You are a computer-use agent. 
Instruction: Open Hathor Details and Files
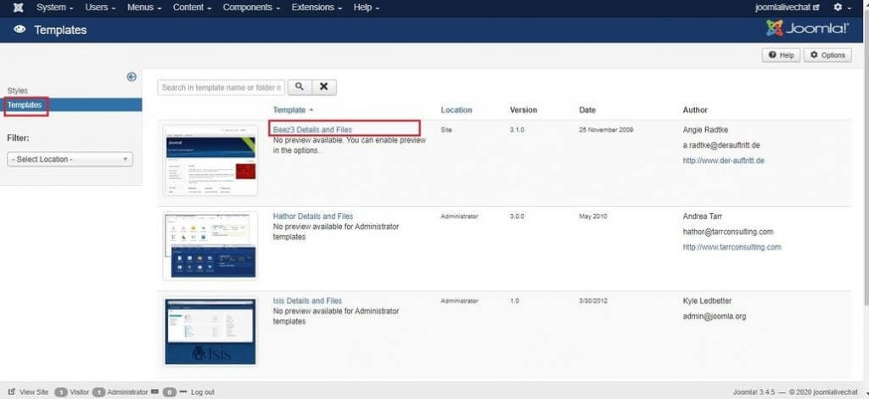(x=313, y=216)
